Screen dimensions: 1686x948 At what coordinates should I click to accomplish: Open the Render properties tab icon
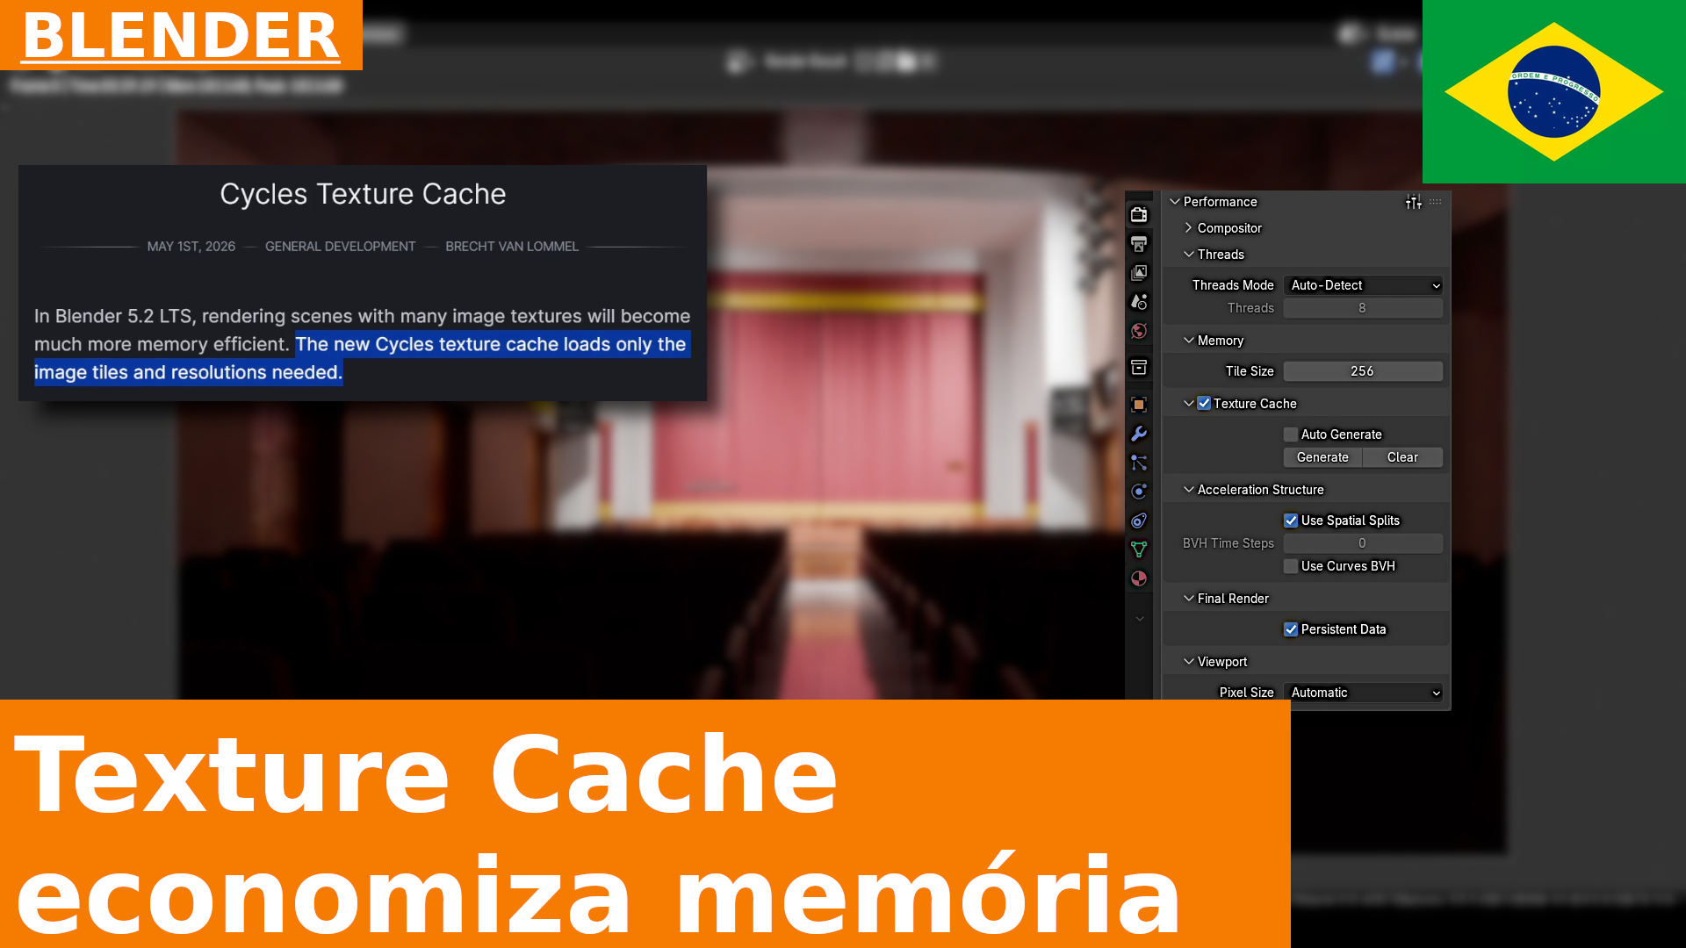coord(1139,215)
